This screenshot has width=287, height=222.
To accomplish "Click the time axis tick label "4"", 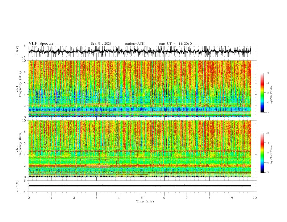I will pyautogui.click(x=119, y=198).
